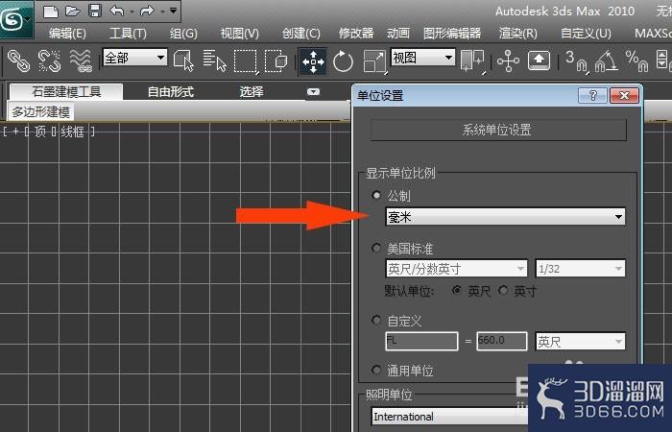
Task: Open lighting units International dropdown
Action: coord(450,417)
